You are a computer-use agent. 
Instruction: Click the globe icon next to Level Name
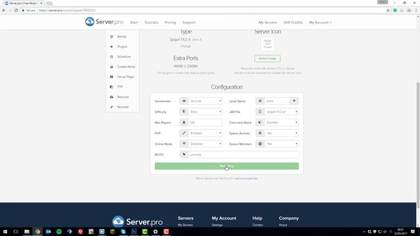point(260,101)
